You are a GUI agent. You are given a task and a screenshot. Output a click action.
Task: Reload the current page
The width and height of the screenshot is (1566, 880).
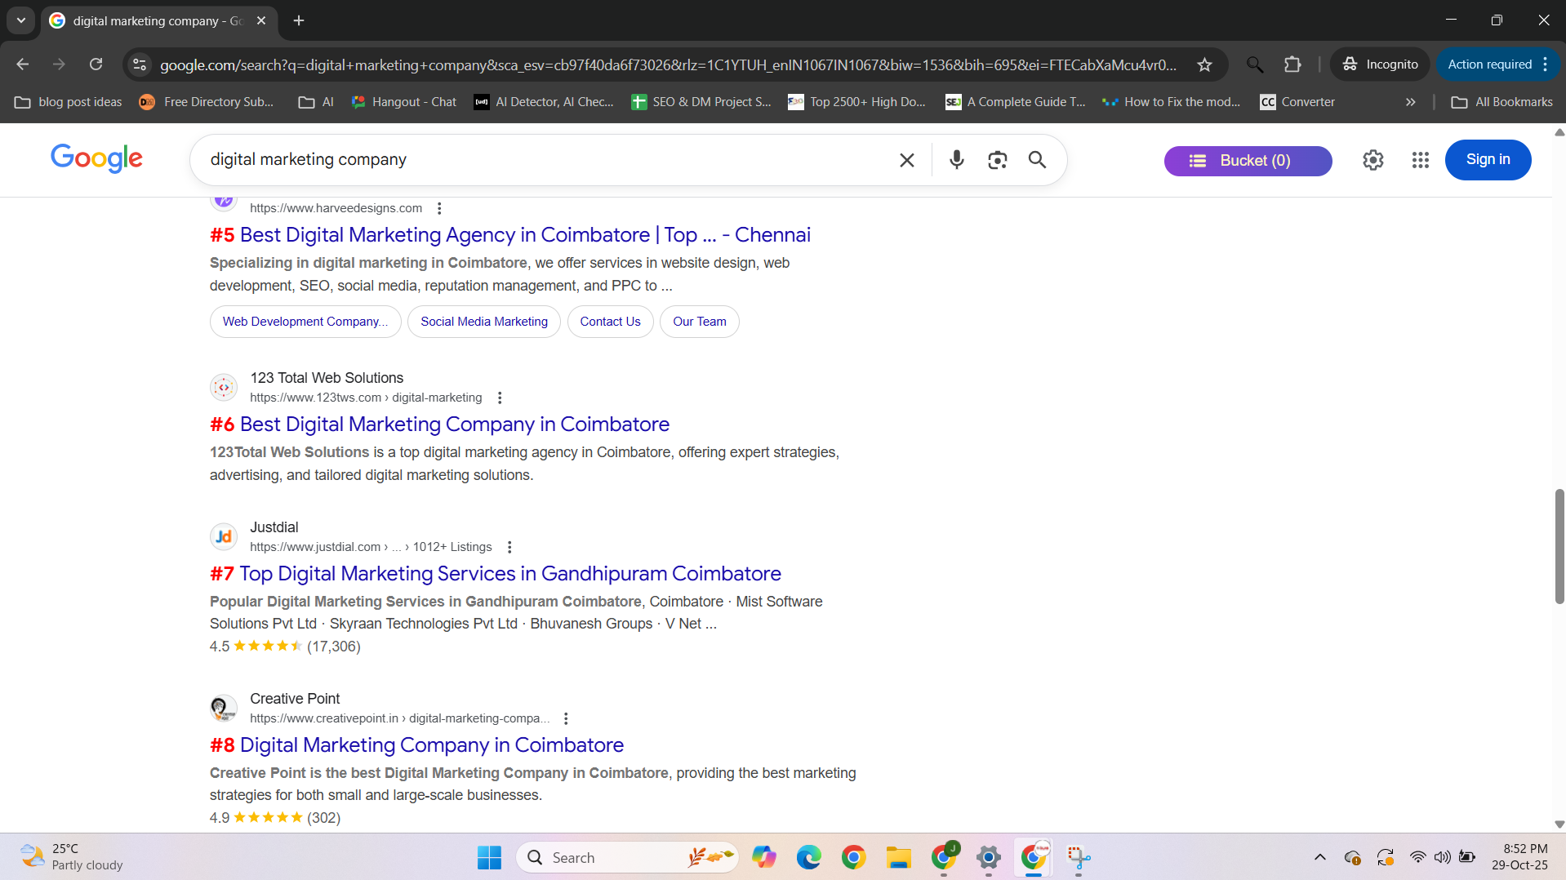coord(96,64)
